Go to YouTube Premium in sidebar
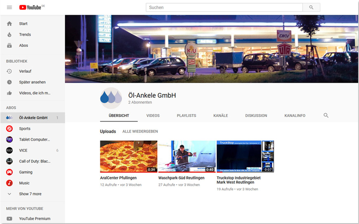The width and height of the screenshot is (359, 224). pos(35,219)
